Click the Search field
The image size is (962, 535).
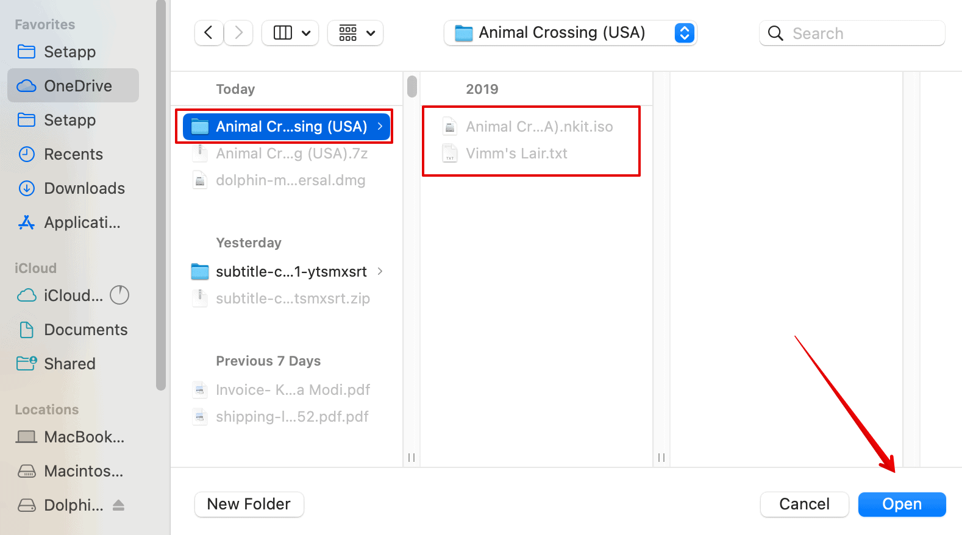[860, 34]
